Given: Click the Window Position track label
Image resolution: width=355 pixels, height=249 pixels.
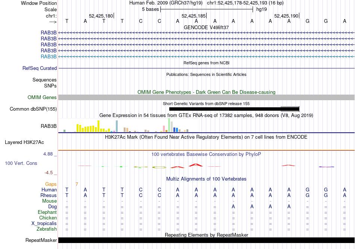Looking at the screenshot, I should 39,3.
